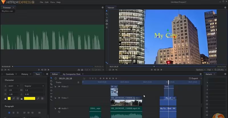The image size is (228, 118).
Task: Set left paragraph alignment
Action: tap(9, 113)
